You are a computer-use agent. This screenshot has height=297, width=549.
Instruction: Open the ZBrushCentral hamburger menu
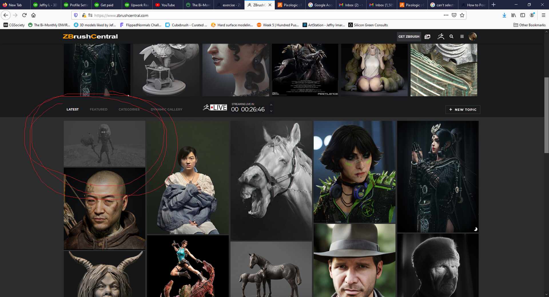pyautogui.click(x=462, y=37)
